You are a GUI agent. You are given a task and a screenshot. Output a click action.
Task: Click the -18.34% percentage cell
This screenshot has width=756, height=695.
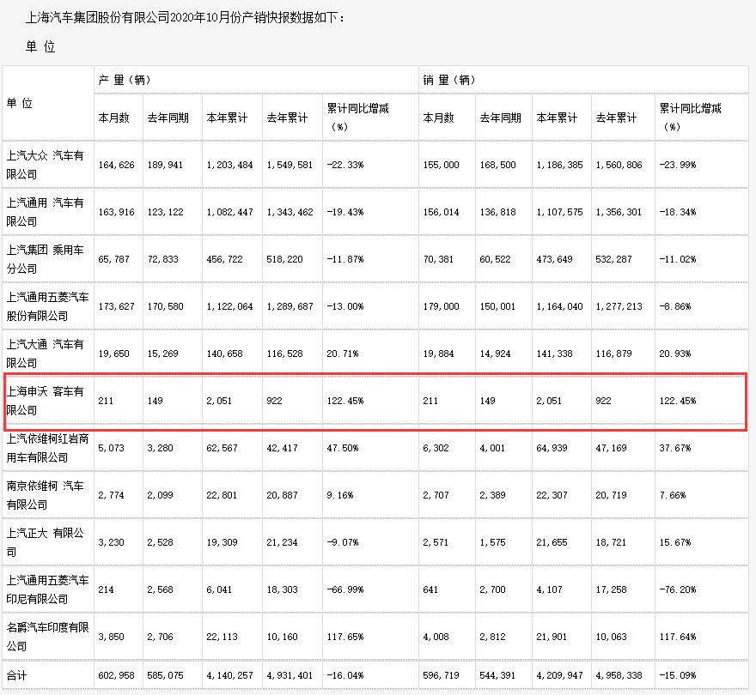(x=678, y=212)
